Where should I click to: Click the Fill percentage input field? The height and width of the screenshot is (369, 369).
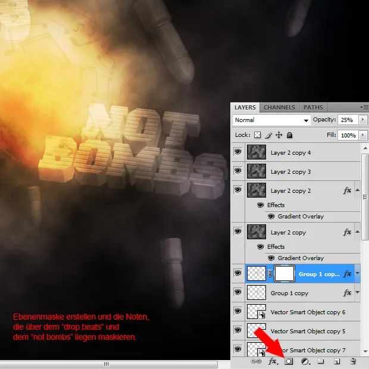click(348, 135)
